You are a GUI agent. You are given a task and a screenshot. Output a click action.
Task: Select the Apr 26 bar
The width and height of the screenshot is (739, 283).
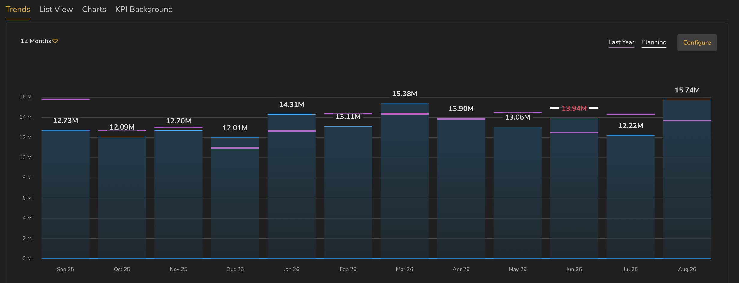[461, 188]
